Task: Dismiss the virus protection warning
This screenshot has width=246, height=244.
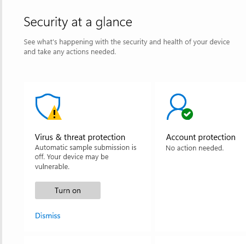Action: [48, 216]
